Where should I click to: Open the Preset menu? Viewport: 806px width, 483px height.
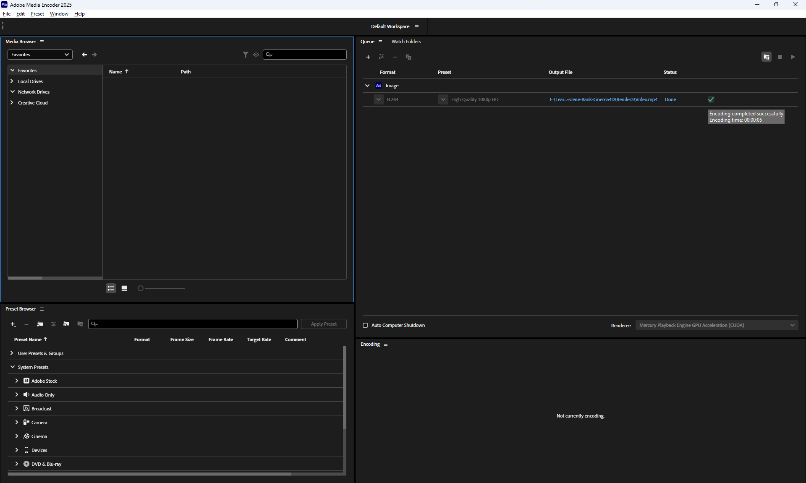coord(37,14)
